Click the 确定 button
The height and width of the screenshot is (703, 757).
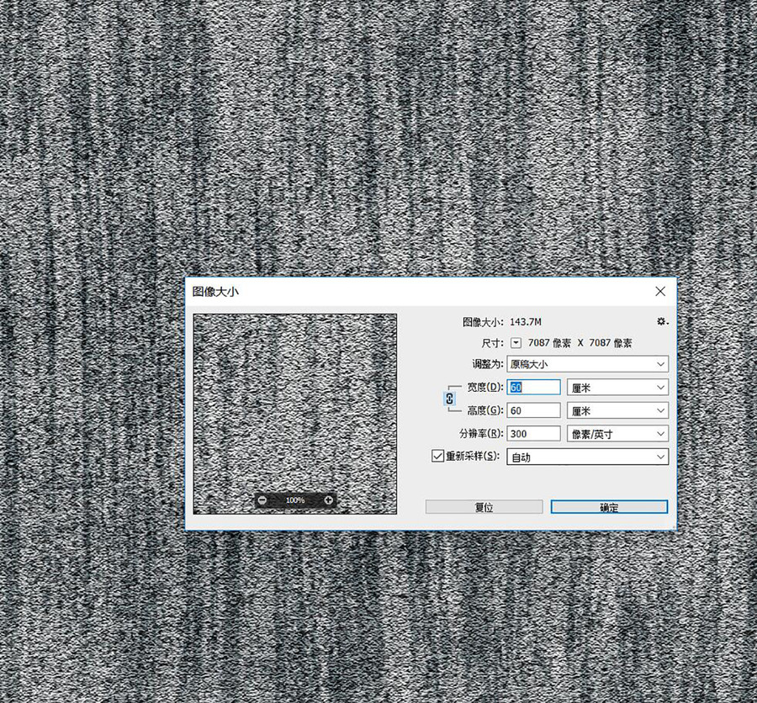pos(609,507)
